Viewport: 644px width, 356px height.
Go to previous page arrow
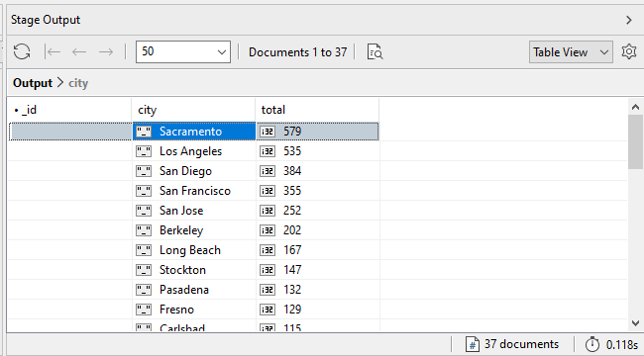tap(79, 52)
